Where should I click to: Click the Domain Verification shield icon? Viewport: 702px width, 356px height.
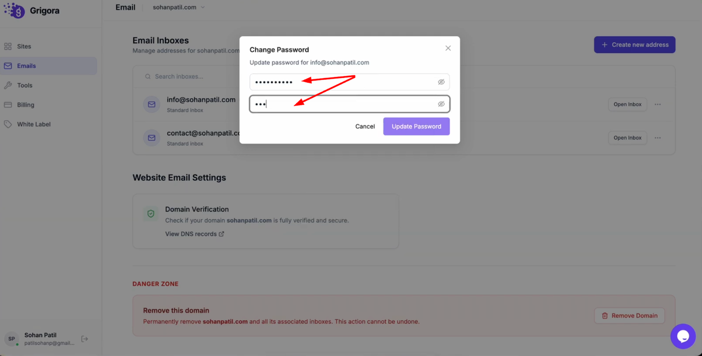tap(151, 214)
